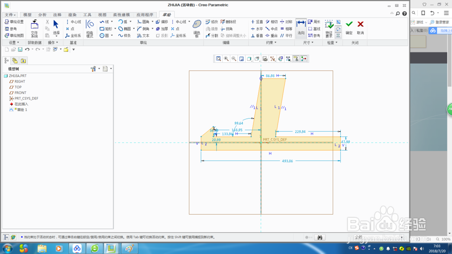
Task: Open the 选择 select tool dropdown
Action: [56, 36]
